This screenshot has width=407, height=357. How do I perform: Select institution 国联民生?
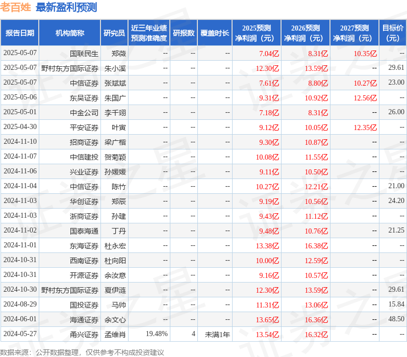[84, 54]
